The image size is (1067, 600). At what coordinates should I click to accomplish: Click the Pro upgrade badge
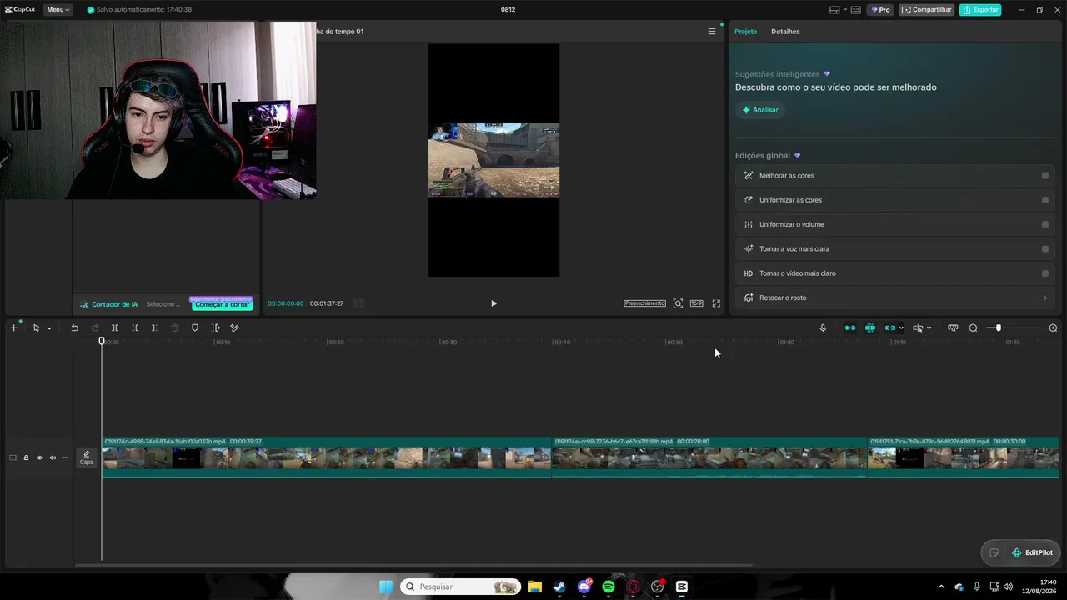(880, 10)
